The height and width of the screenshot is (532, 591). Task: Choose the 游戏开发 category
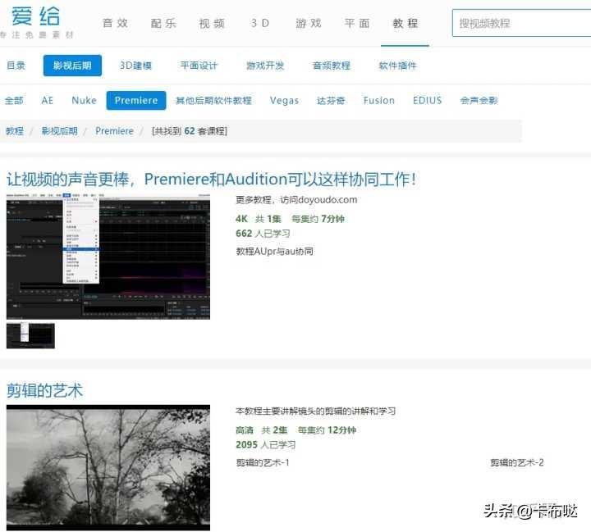point(265,66)
